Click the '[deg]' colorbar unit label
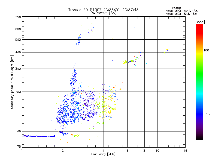The height and width of the screenshot is (164, 218). tap(200, 22)
